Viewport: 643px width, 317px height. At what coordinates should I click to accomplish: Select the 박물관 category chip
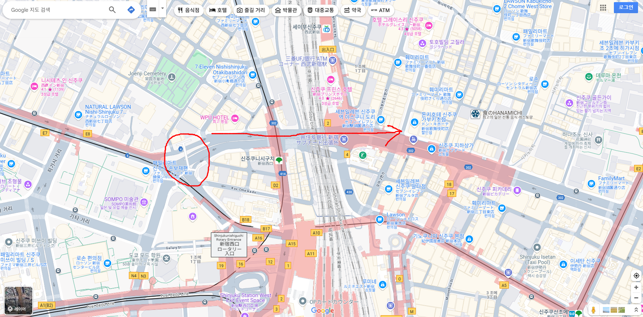point(286,10)
